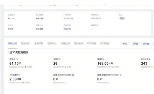This screenshot has width=154, height=94.
Task: Open the 任务进度 tab
Action: coord(78,44)
